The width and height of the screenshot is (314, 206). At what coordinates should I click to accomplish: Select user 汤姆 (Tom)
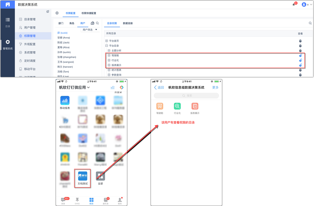pos(63,72)
